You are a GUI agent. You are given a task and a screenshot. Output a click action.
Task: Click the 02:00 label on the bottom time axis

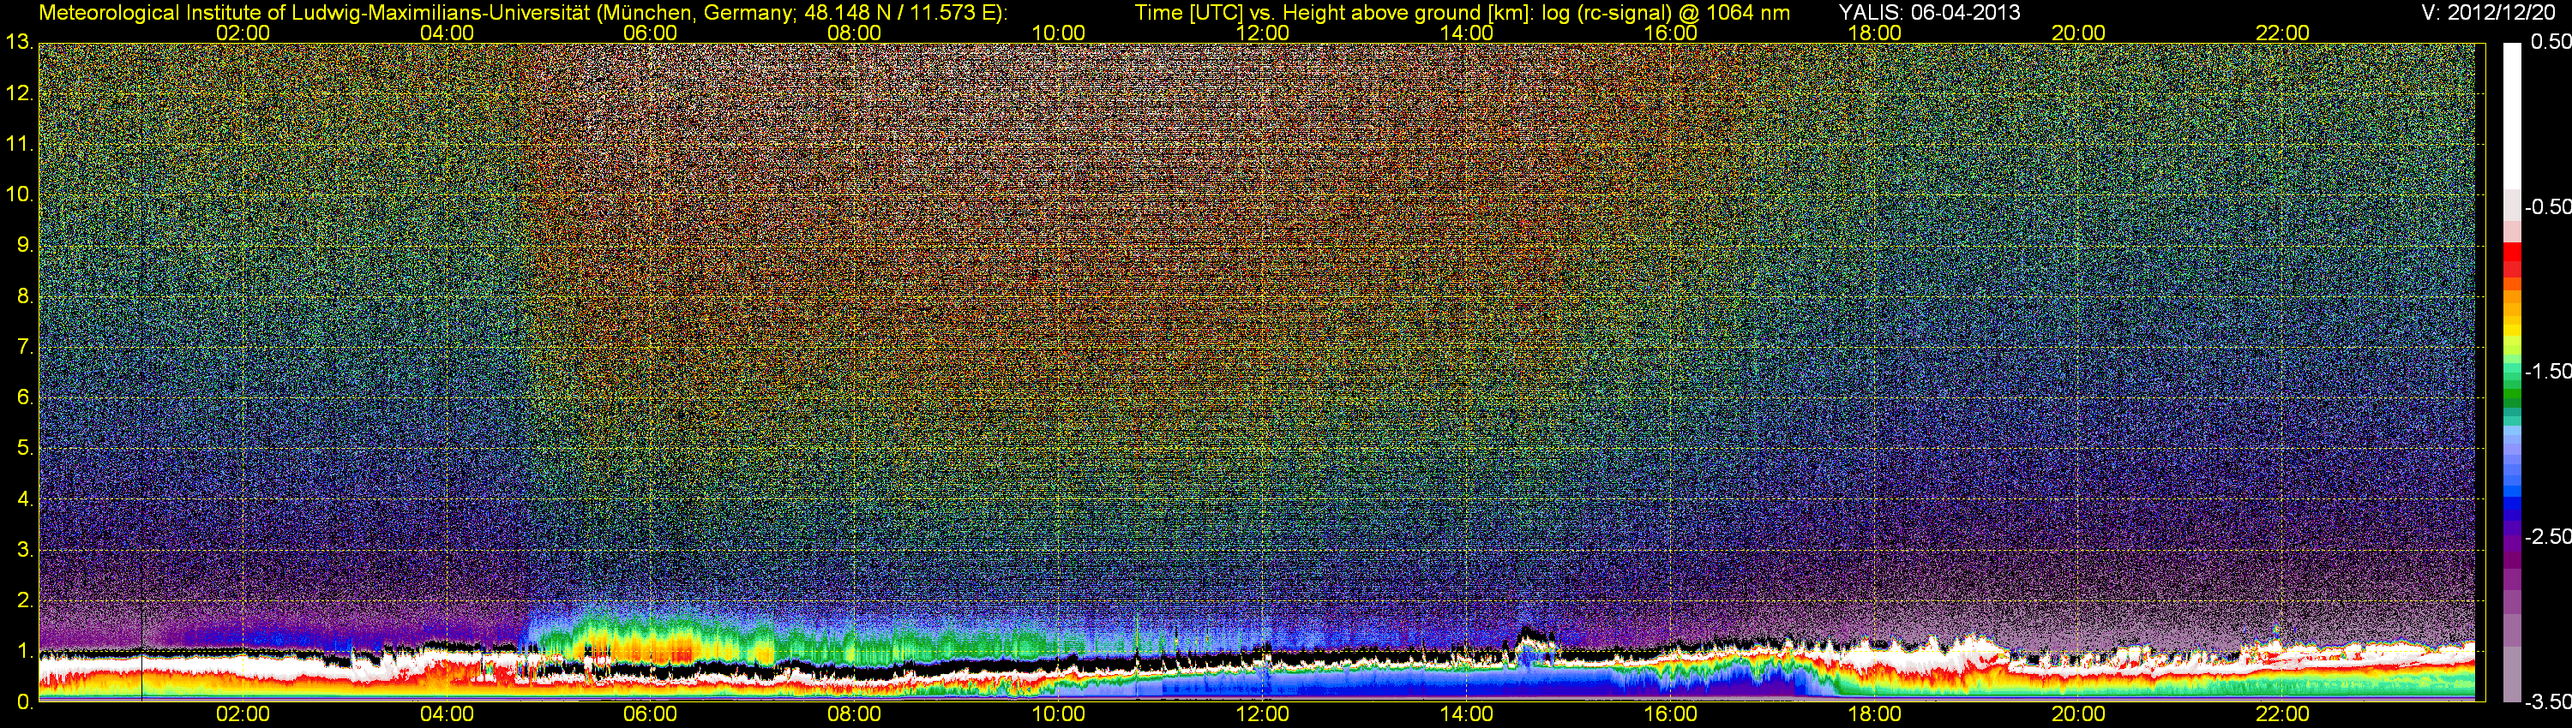[x=243, y=714]
